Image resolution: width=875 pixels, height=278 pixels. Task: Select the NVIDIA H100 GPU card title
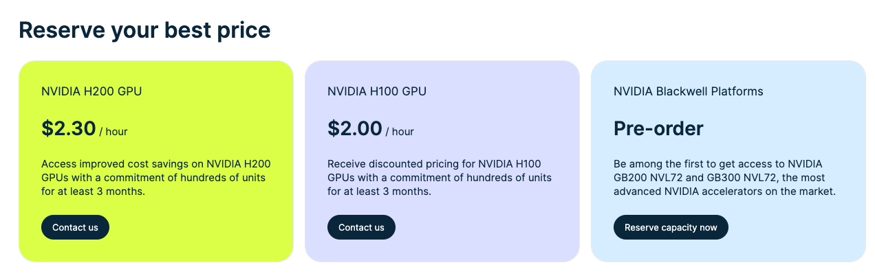point(377,91)
